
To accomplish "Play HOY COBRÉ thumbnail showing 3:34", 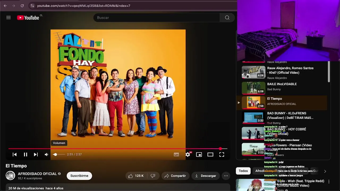I will pos(253,133).
